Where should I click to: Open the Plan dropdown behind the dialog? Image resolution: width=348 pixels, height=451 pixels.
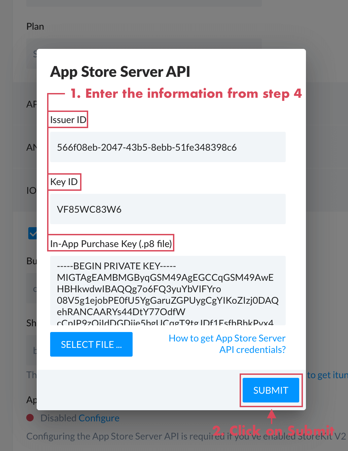coord(31,54)
